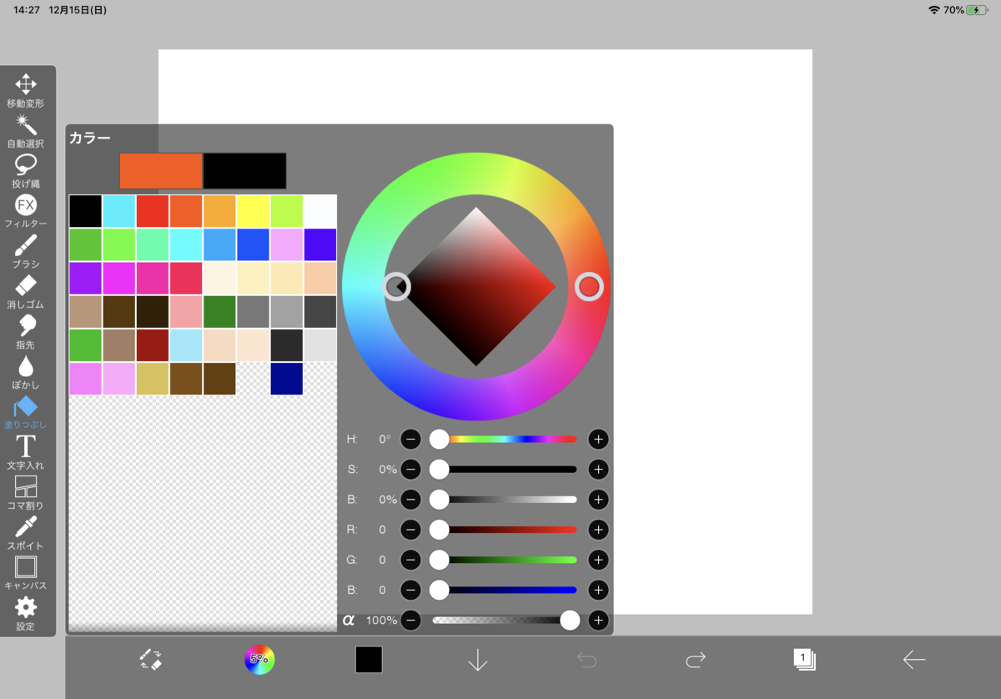The height and width of the screenshot is (699, 1001).
Task: Pick the dark green palette swatch
Action: tap(219, 311)
